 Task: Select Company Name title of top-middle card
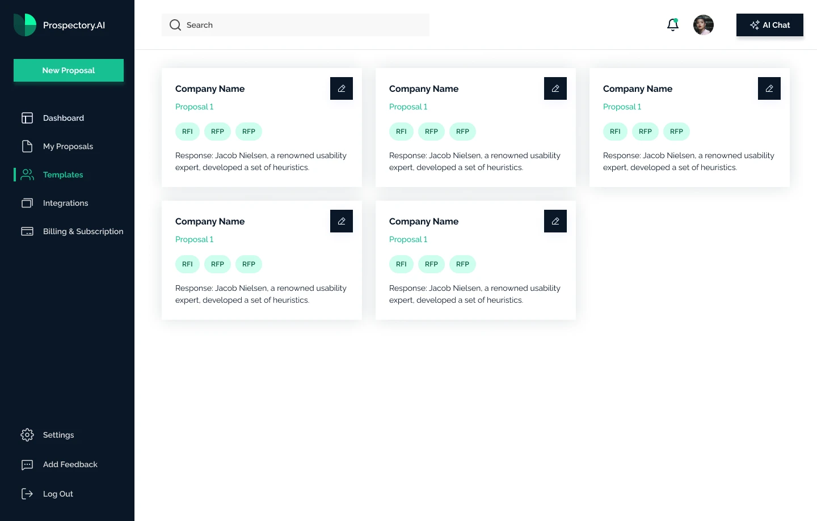pyautogui.click(x=424, y=89)
